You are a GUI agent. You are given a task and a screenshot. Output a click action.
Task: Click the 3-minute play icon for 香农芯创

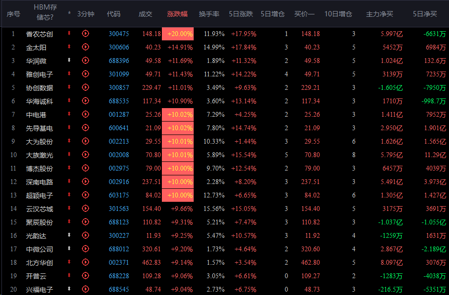[86, 34]
